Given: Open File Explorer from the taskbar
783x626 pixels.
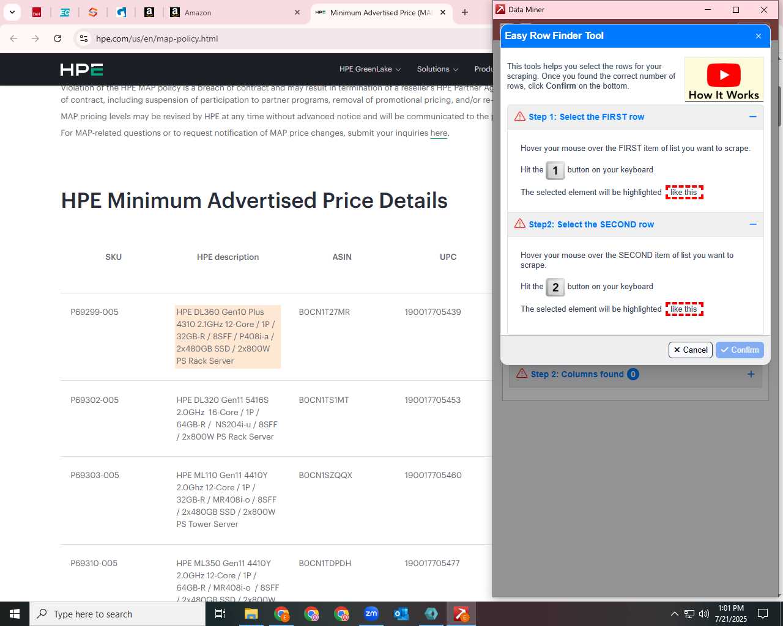Looking at the screenshot, I should [x=251, y=614].
